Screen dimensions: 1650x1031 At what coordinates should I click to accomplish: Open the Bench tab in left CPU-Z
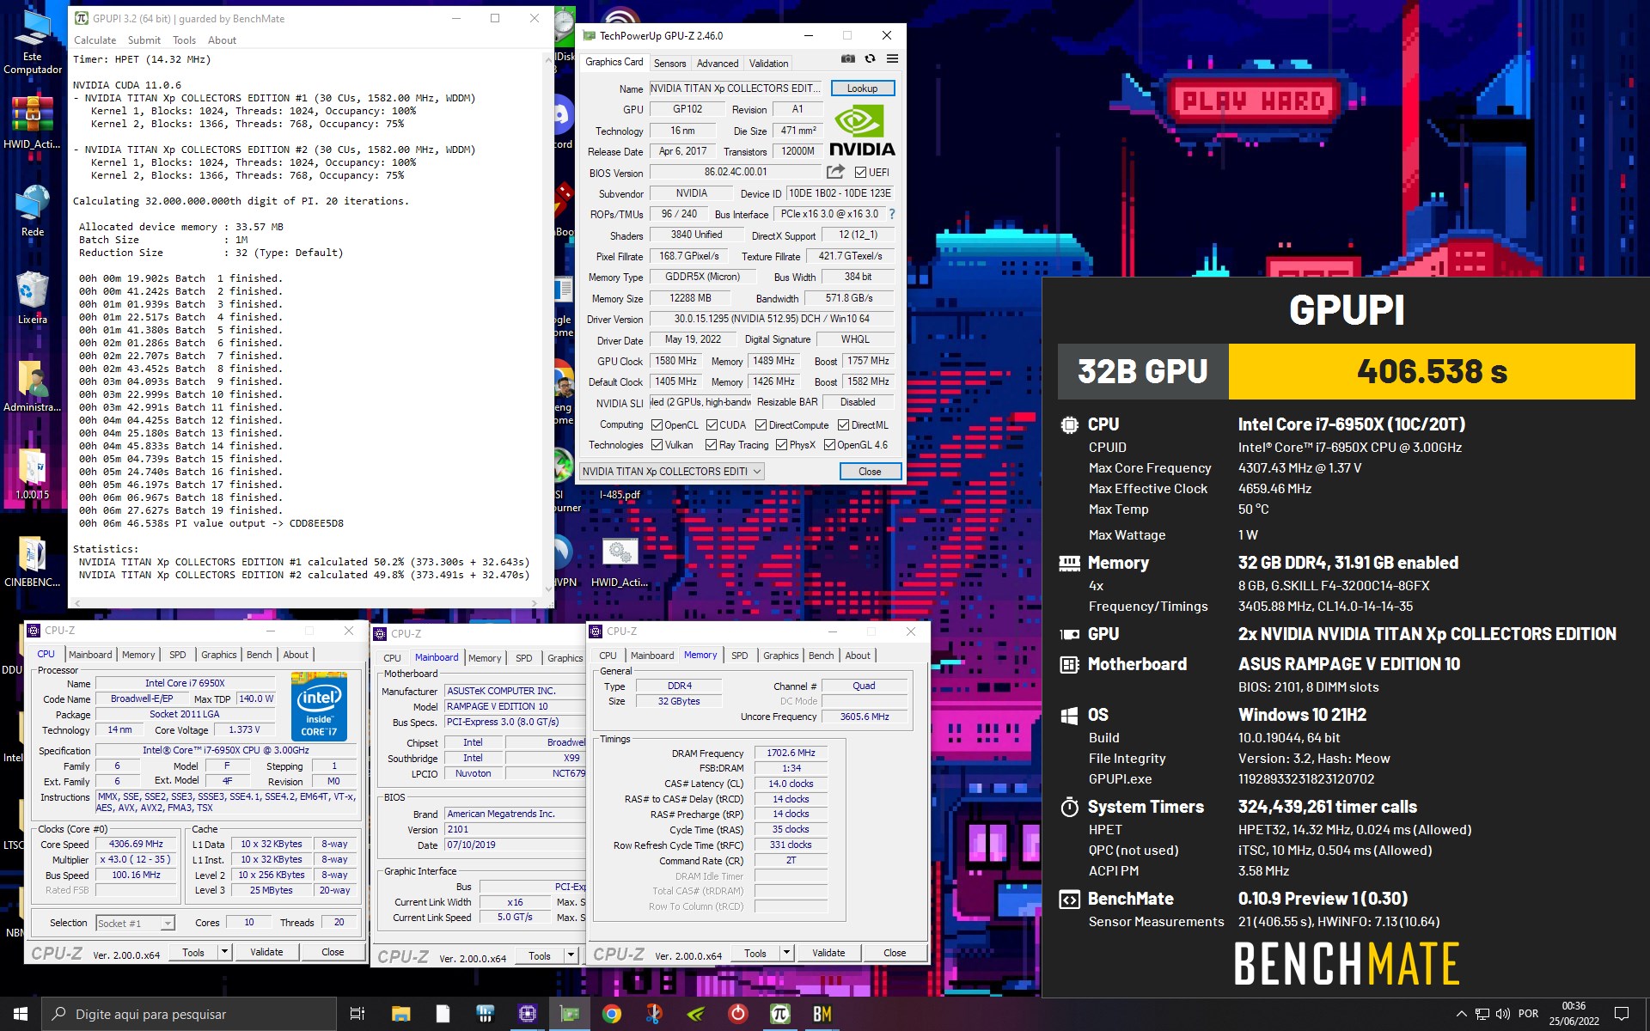(259, 655)
